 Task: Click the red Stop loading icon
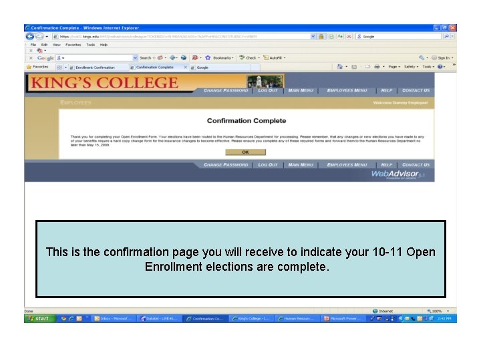349,37
